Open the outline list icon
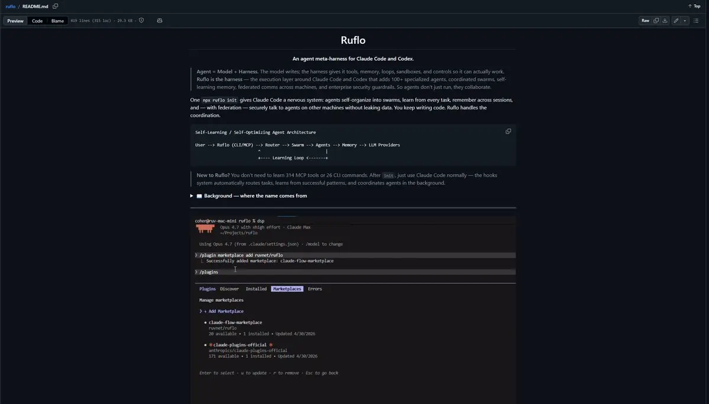 pyautogui.click(x=697, y=21)
